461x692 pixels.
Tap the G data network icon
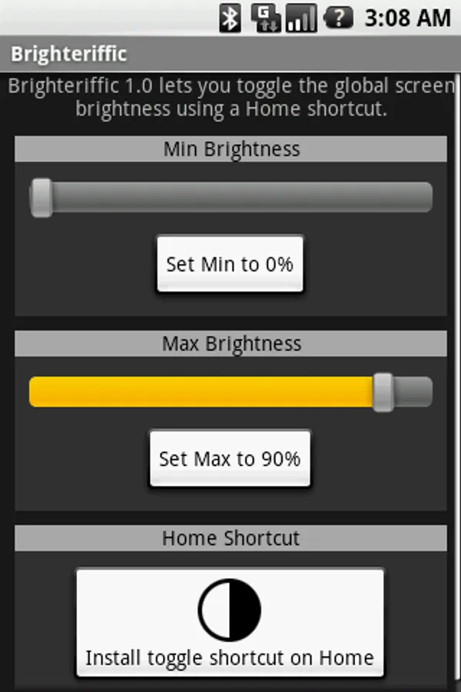(266, 18)
